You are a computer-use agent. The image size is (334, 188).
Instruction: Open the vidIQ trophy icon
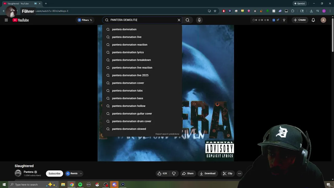284,20
